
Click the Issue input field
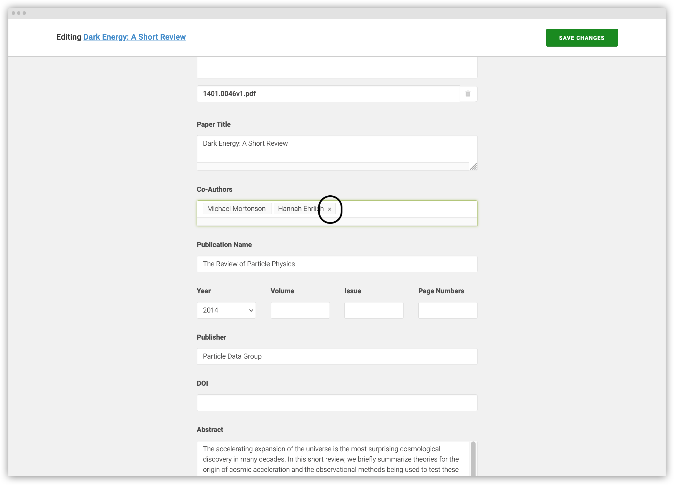click(373, 310)
